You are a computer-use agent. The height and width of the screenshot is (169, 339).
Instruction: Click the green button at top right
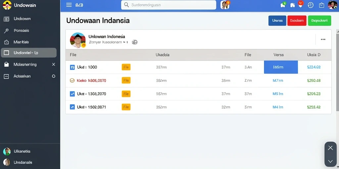click(x=319, y=21)
